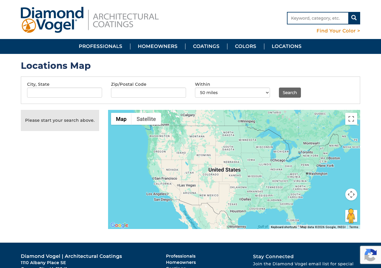The height and width of the screenshot is (268, 381).
Task: Open map camera controls
Action: [351, 194]
